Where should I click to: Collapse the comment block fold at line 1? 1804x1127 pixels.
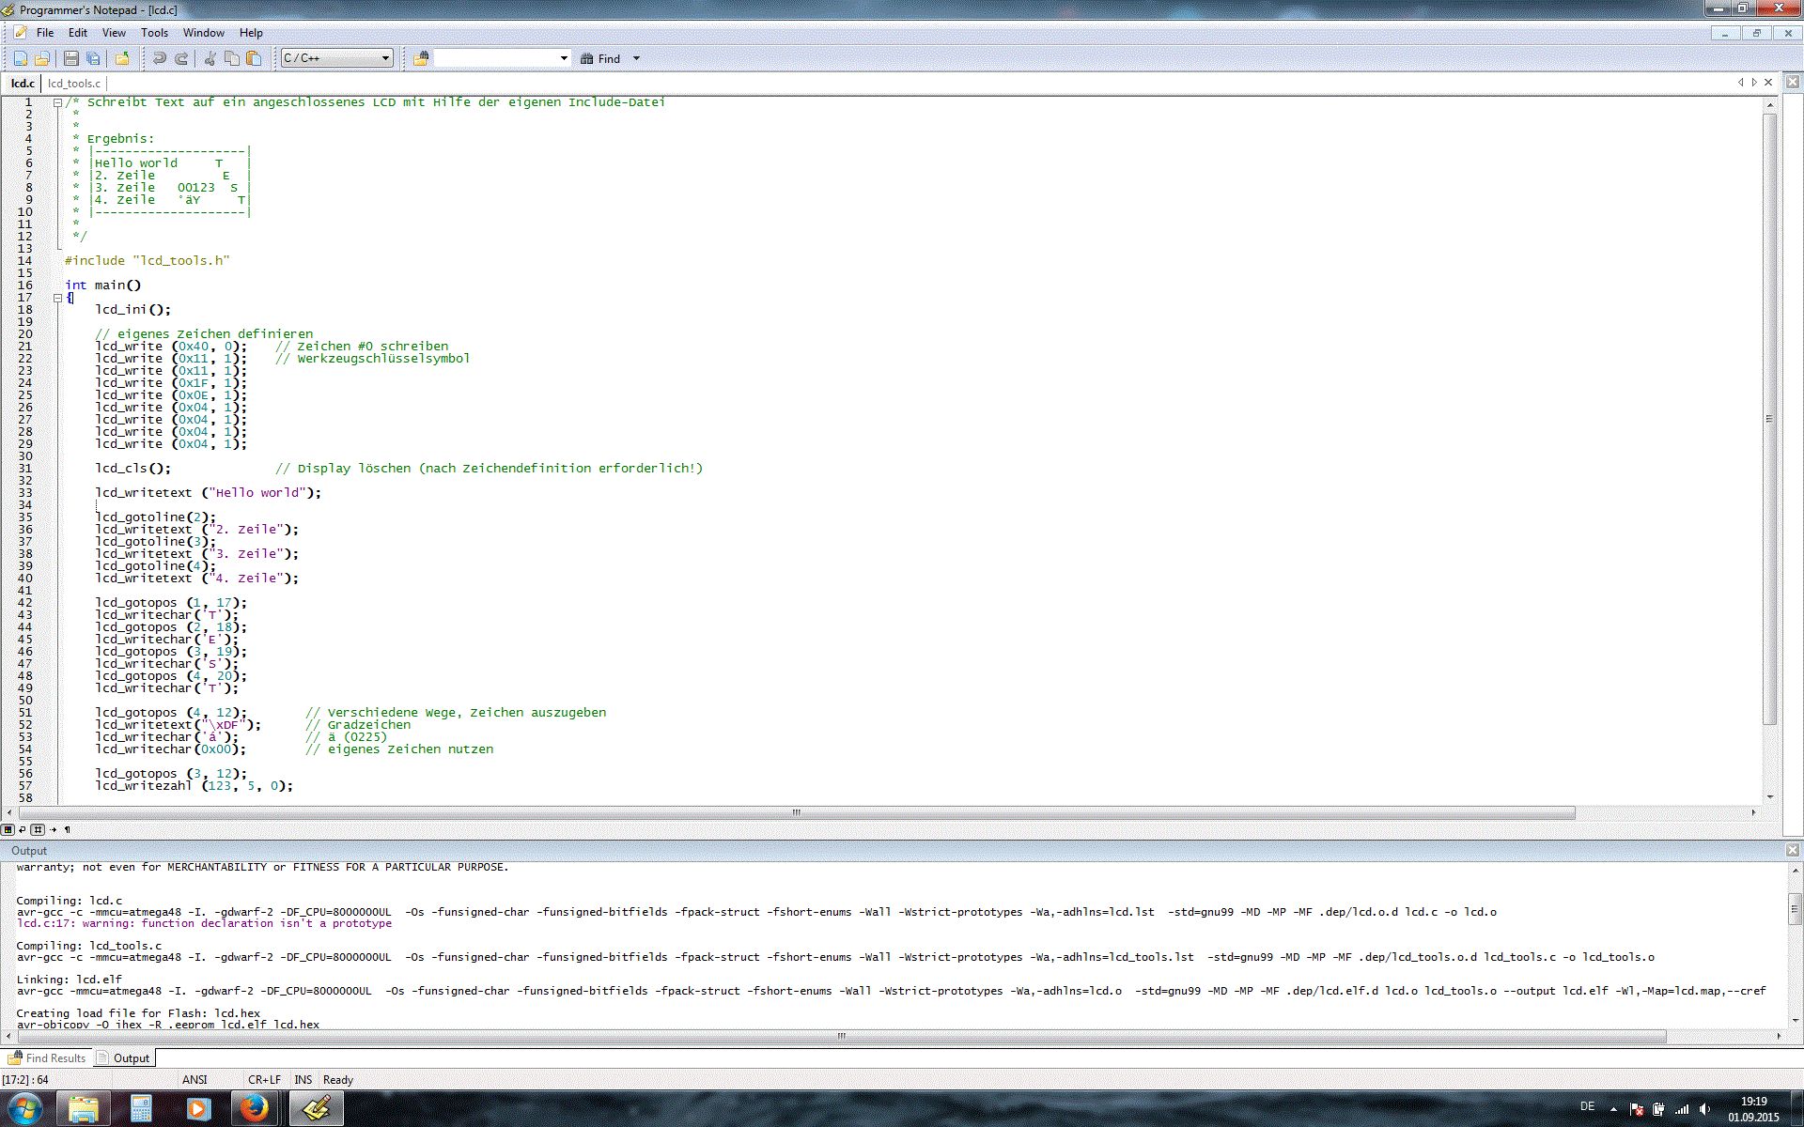tap(57, 102)
